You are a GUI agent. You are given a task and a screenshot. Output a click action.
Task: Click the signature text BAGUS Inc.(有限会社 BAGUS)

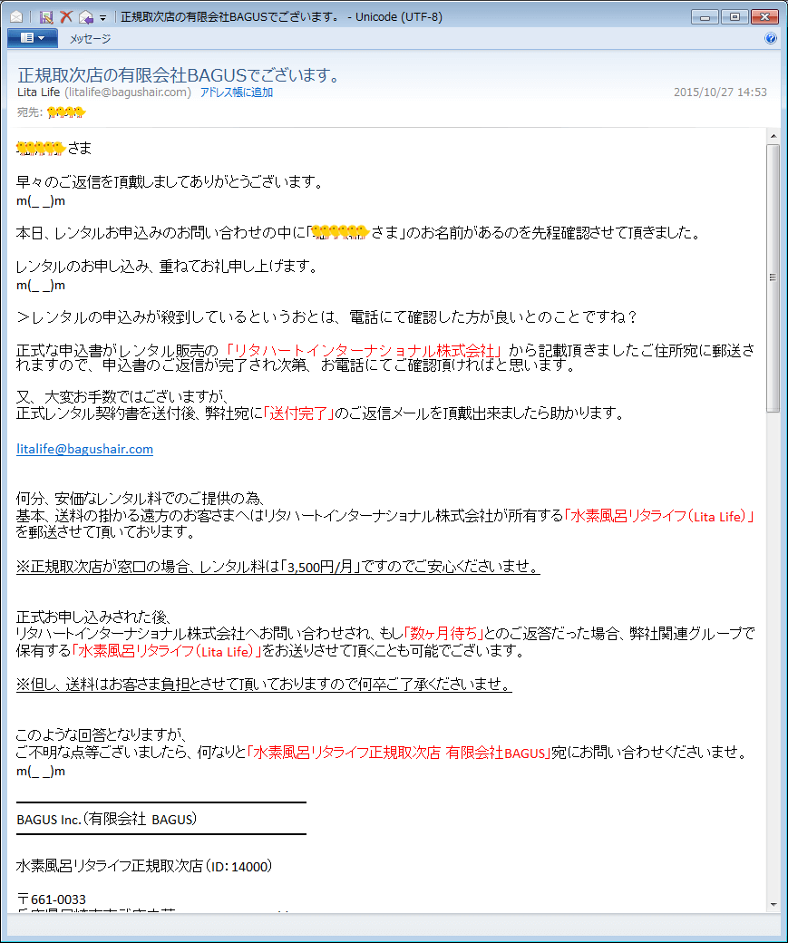(106, 819)
